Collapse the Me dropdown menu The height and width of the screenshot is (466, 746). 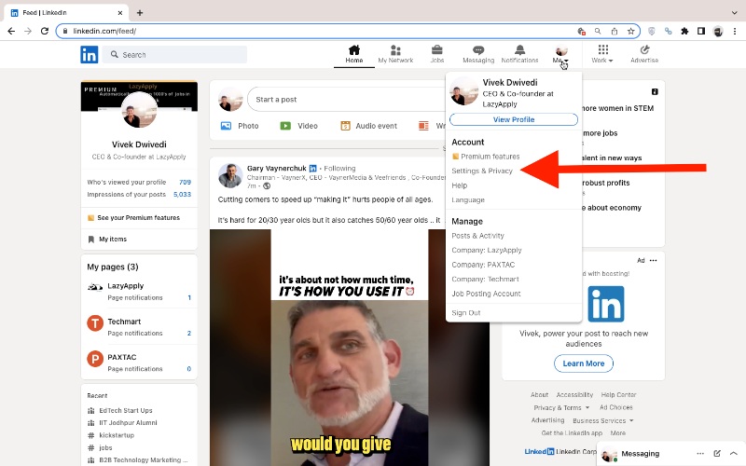point(561,54)
